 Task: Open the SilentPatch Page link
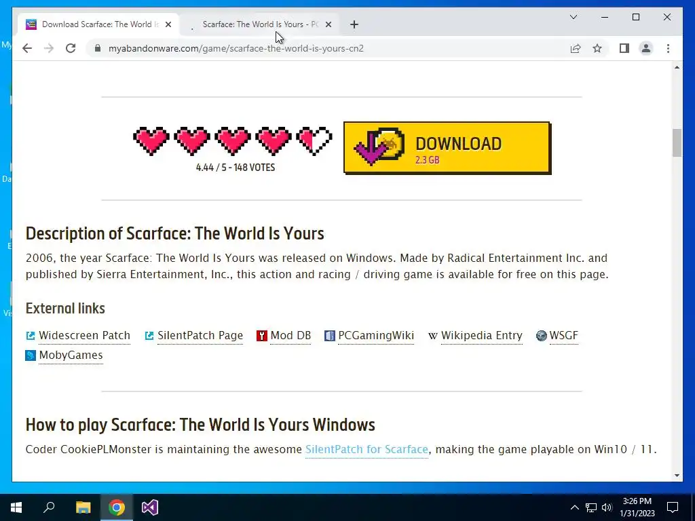point(200,335)
